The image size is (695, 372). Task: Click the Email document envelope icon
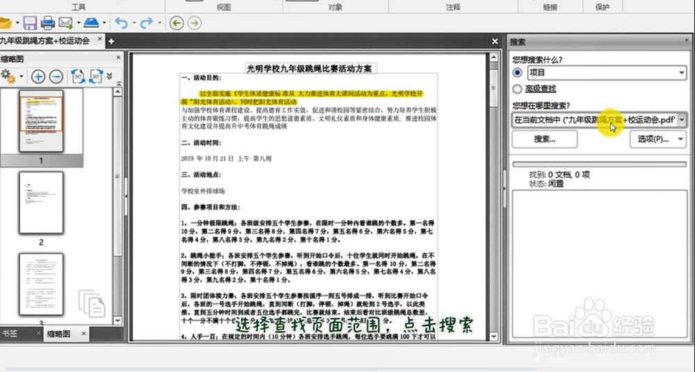click(x=65, y=23)
